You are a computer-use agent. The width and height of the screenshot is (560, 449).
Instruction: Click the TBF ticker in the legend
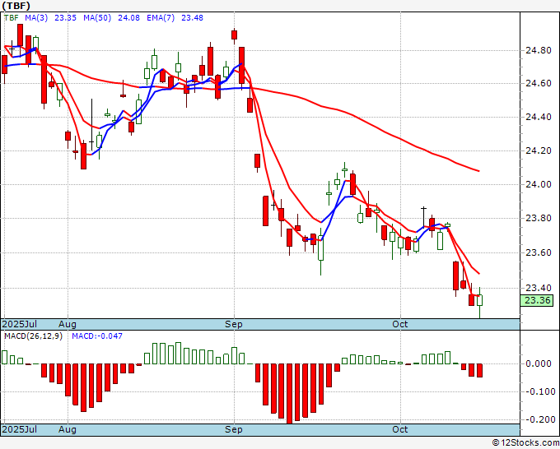pyautogui.click(x=11, y=17)
